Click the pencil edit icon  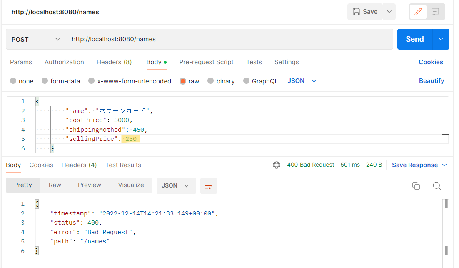418,12
